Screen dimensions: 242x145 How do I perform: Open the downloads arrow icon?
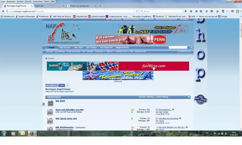pyautogui.click(x=185, y=11)
